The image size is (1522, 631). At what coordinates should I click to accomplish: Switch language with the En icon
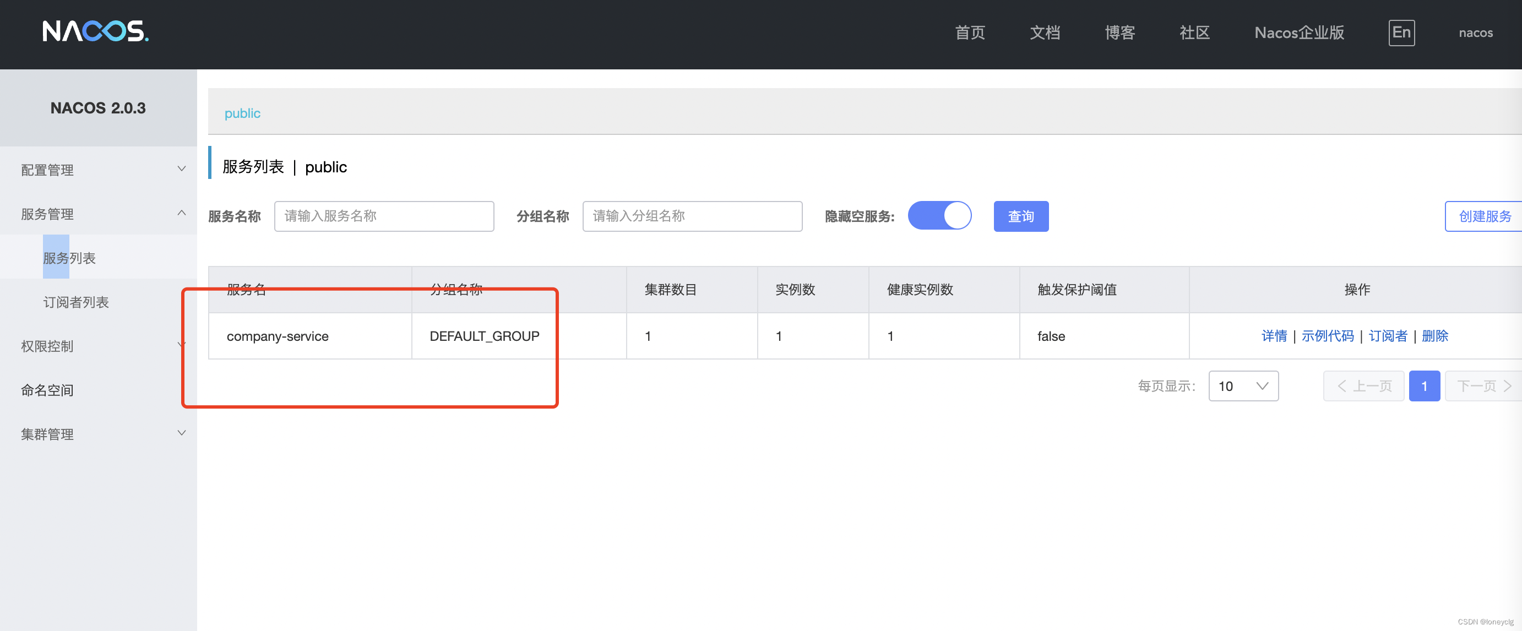[1401, 32]
